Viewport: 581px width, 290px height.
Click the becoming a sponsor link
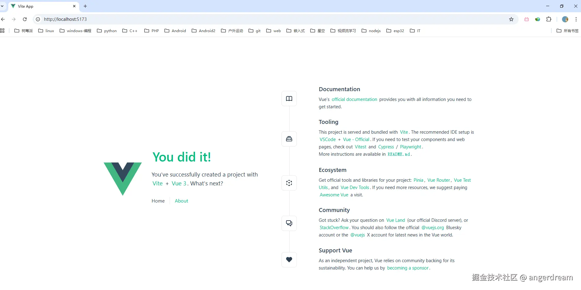[x=408, y=268]
